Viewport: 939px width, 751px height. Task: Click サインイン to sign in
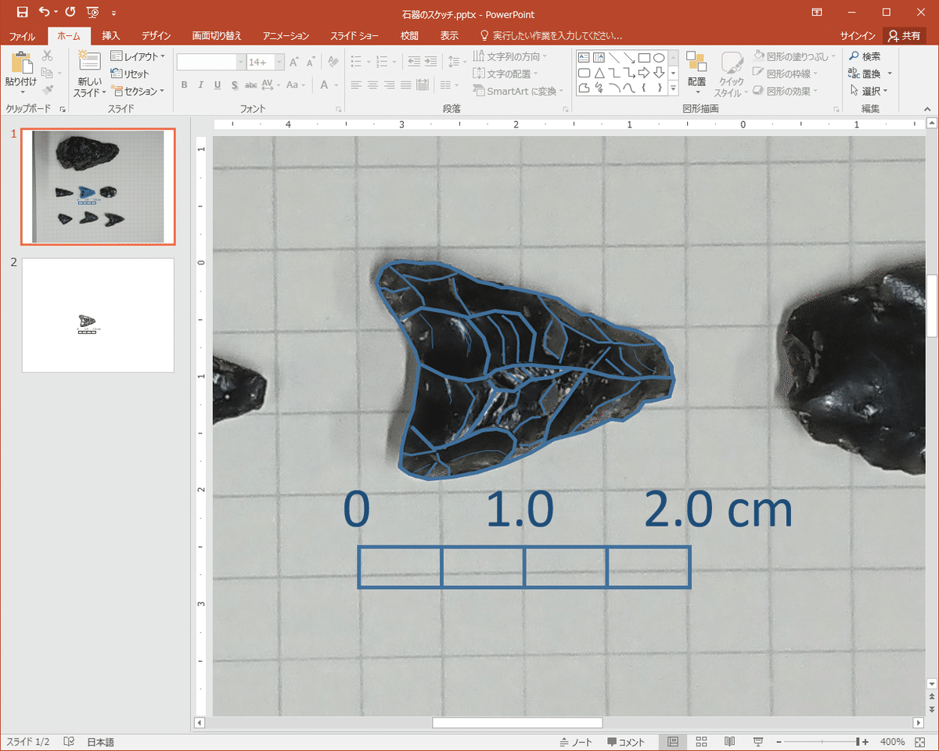point(858,36)
